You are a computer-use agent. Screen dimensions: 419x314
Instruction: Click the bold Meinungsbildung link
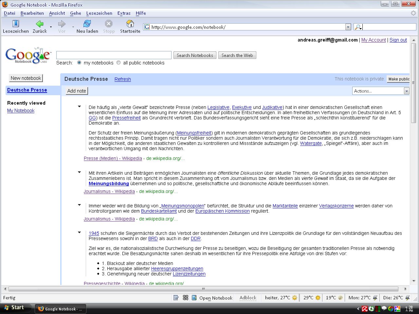pyautogui.click(x=109, y=183)
